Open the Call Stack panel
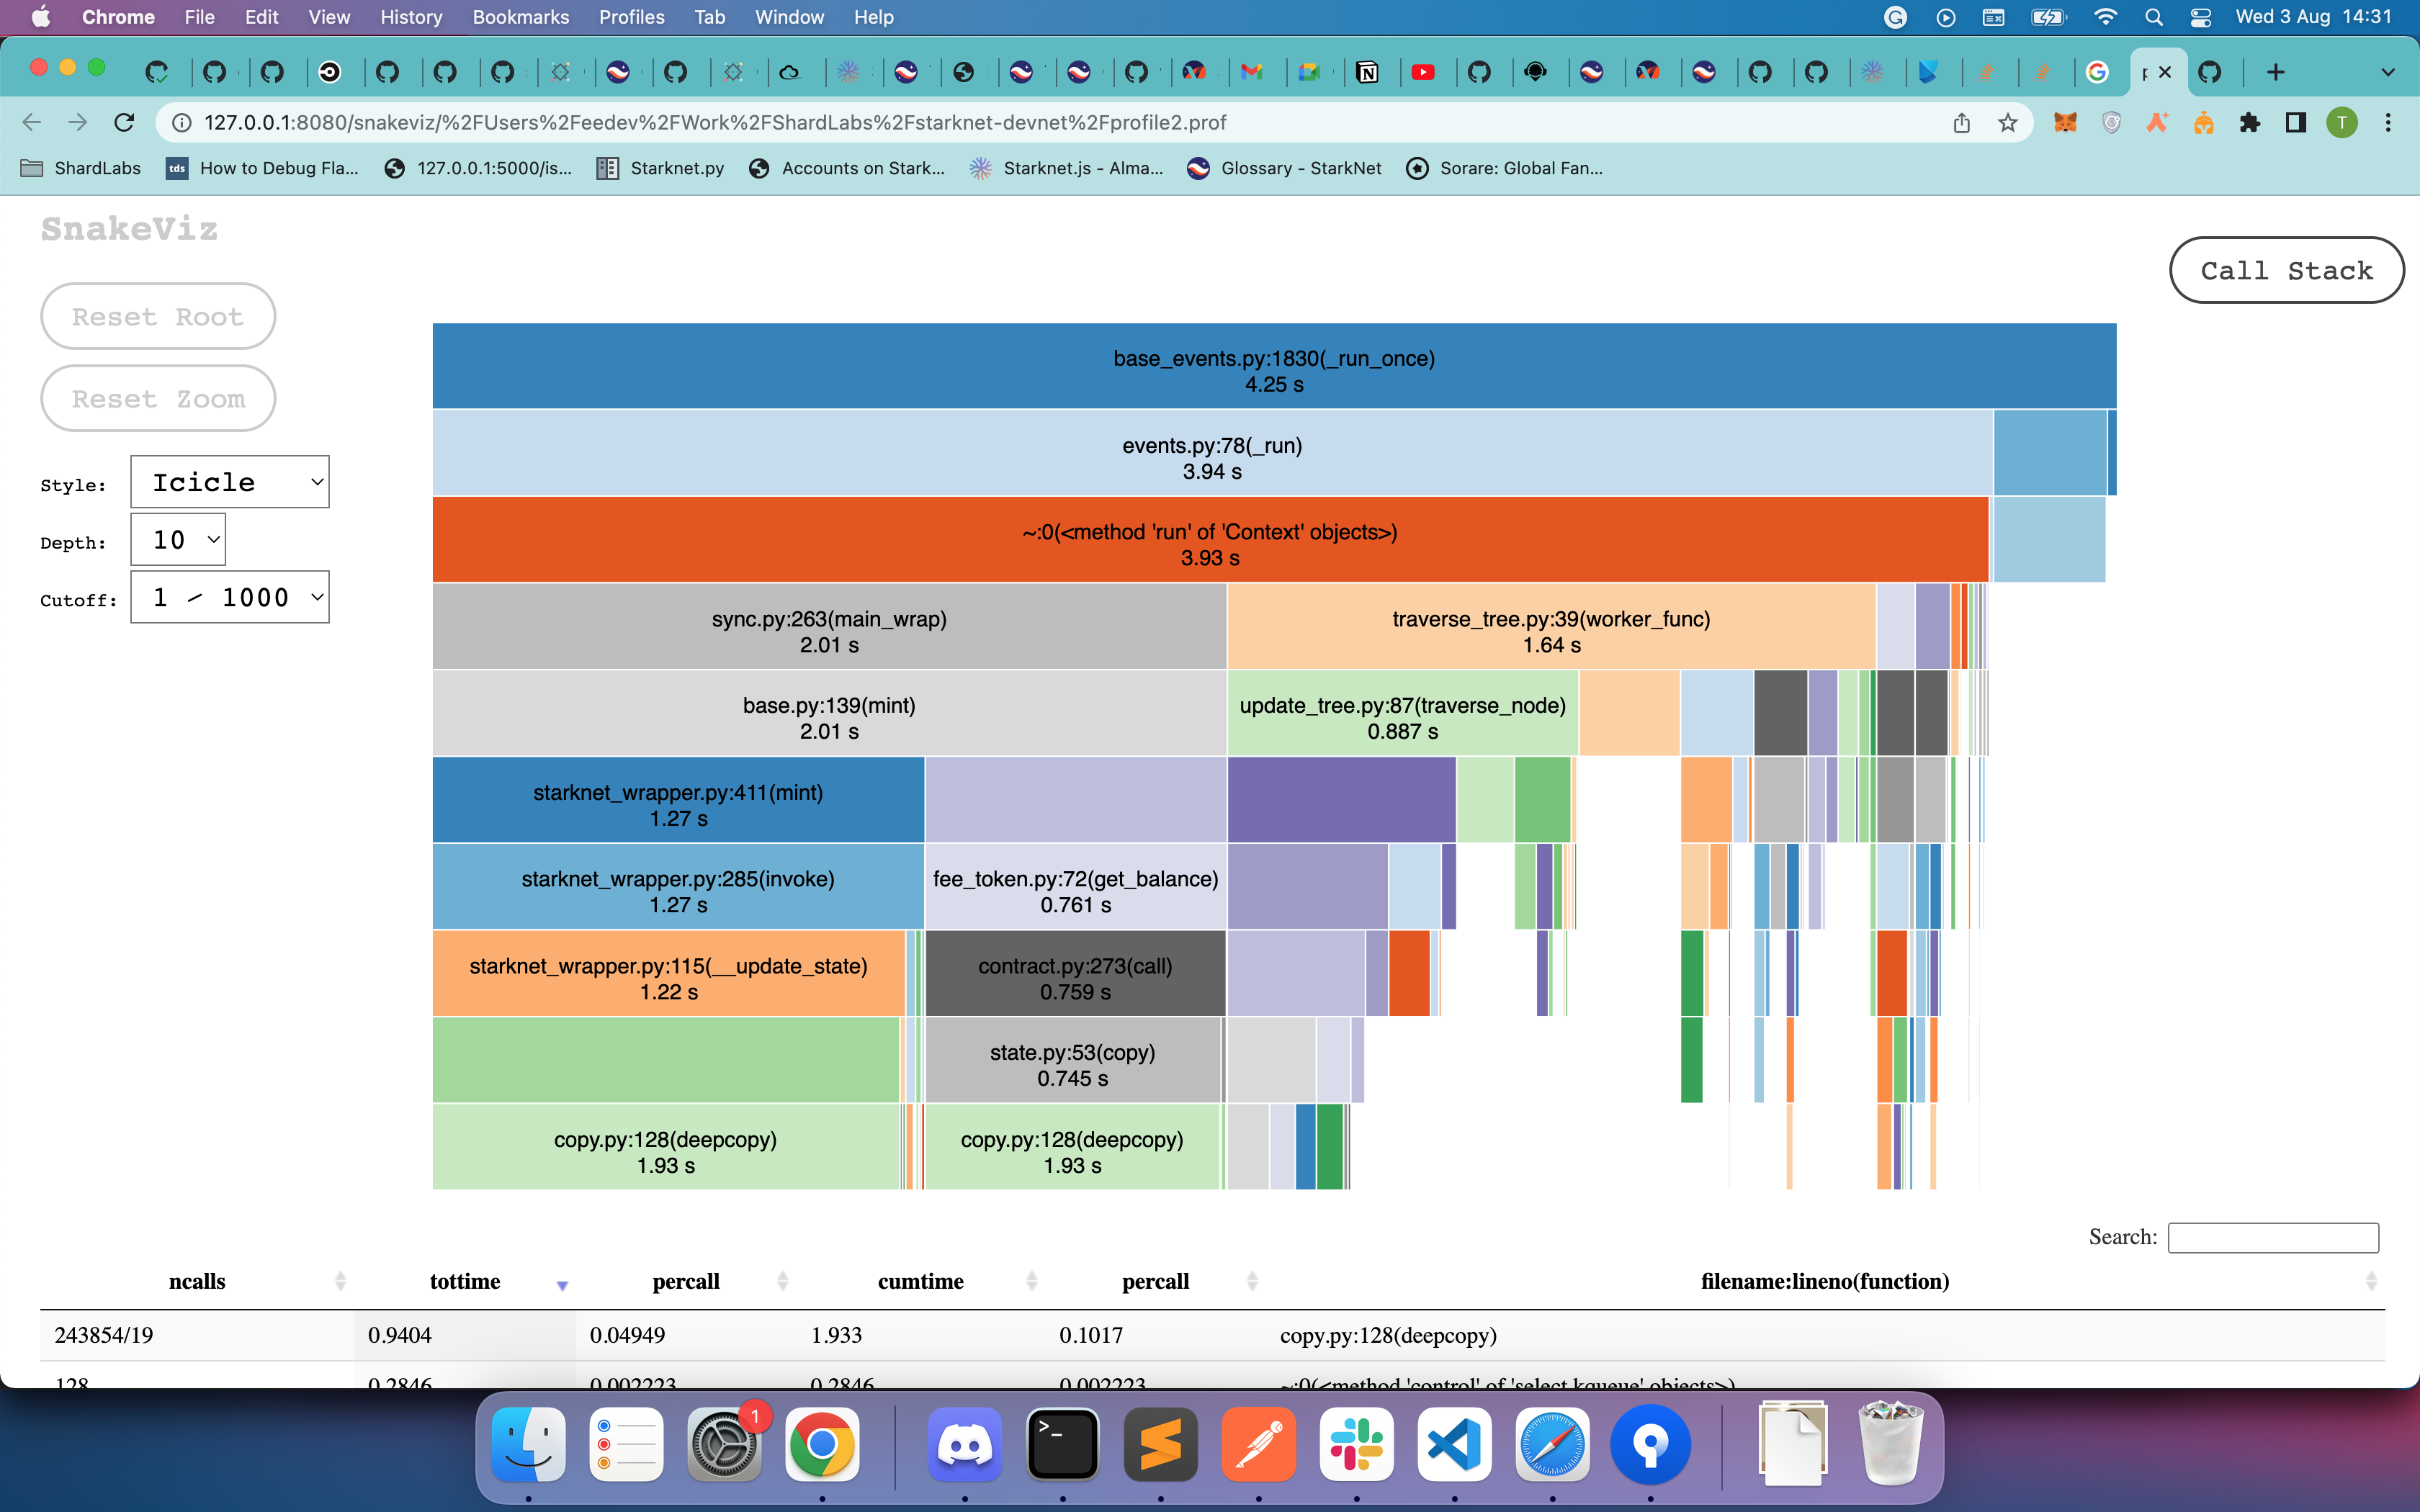 coord(2286,270)
